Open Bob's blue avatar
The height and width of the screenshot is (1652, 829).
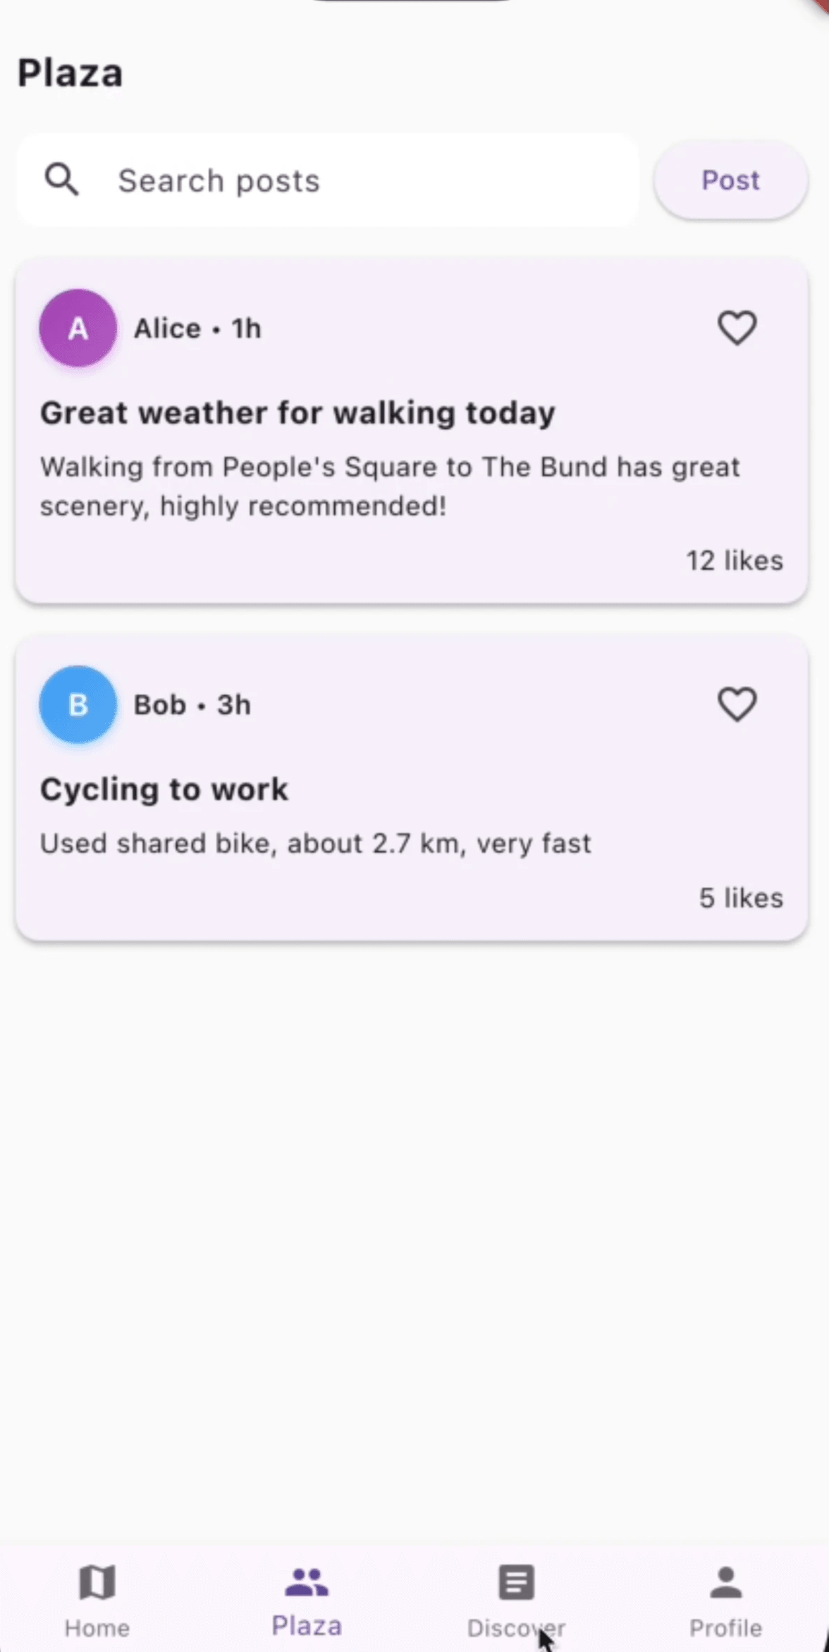pos(78,704)
